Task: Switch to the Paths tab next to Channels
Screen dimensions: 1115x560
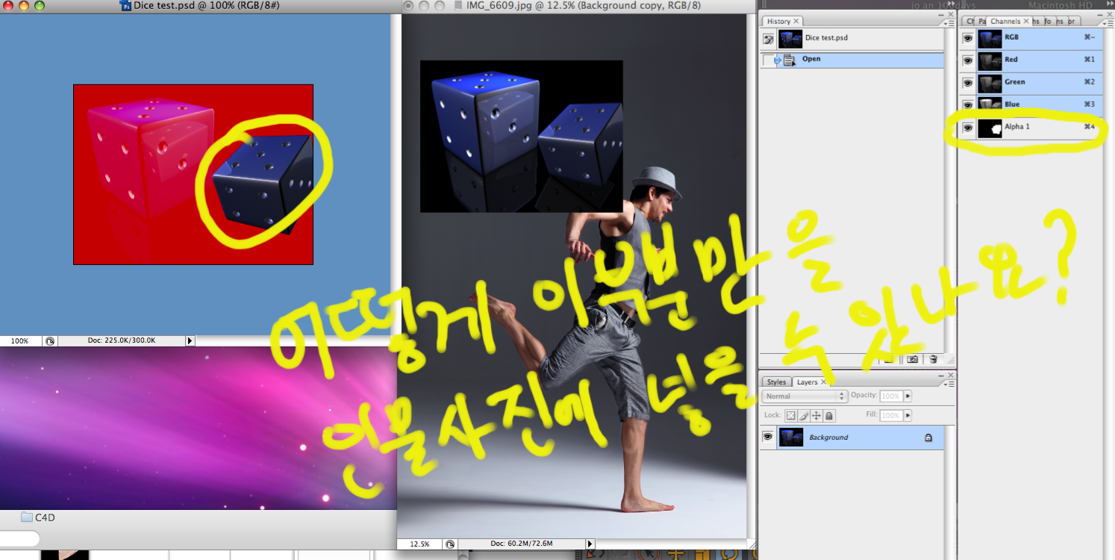Action: [982, 22]
